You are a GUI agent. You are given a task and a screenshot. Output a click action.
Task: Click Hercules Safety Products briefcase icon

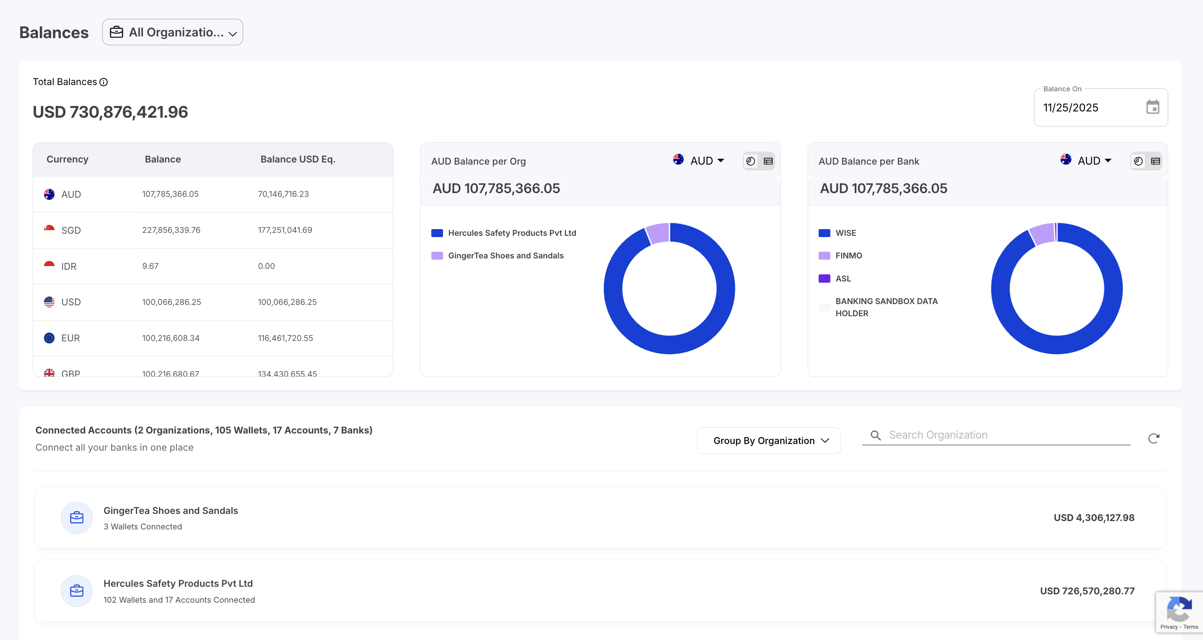(x=77, y=591)
